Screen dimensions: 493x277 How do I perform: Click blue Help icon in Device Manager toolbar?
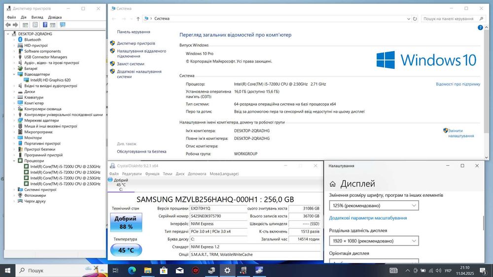pyautogui.click(x=45, y=25)
